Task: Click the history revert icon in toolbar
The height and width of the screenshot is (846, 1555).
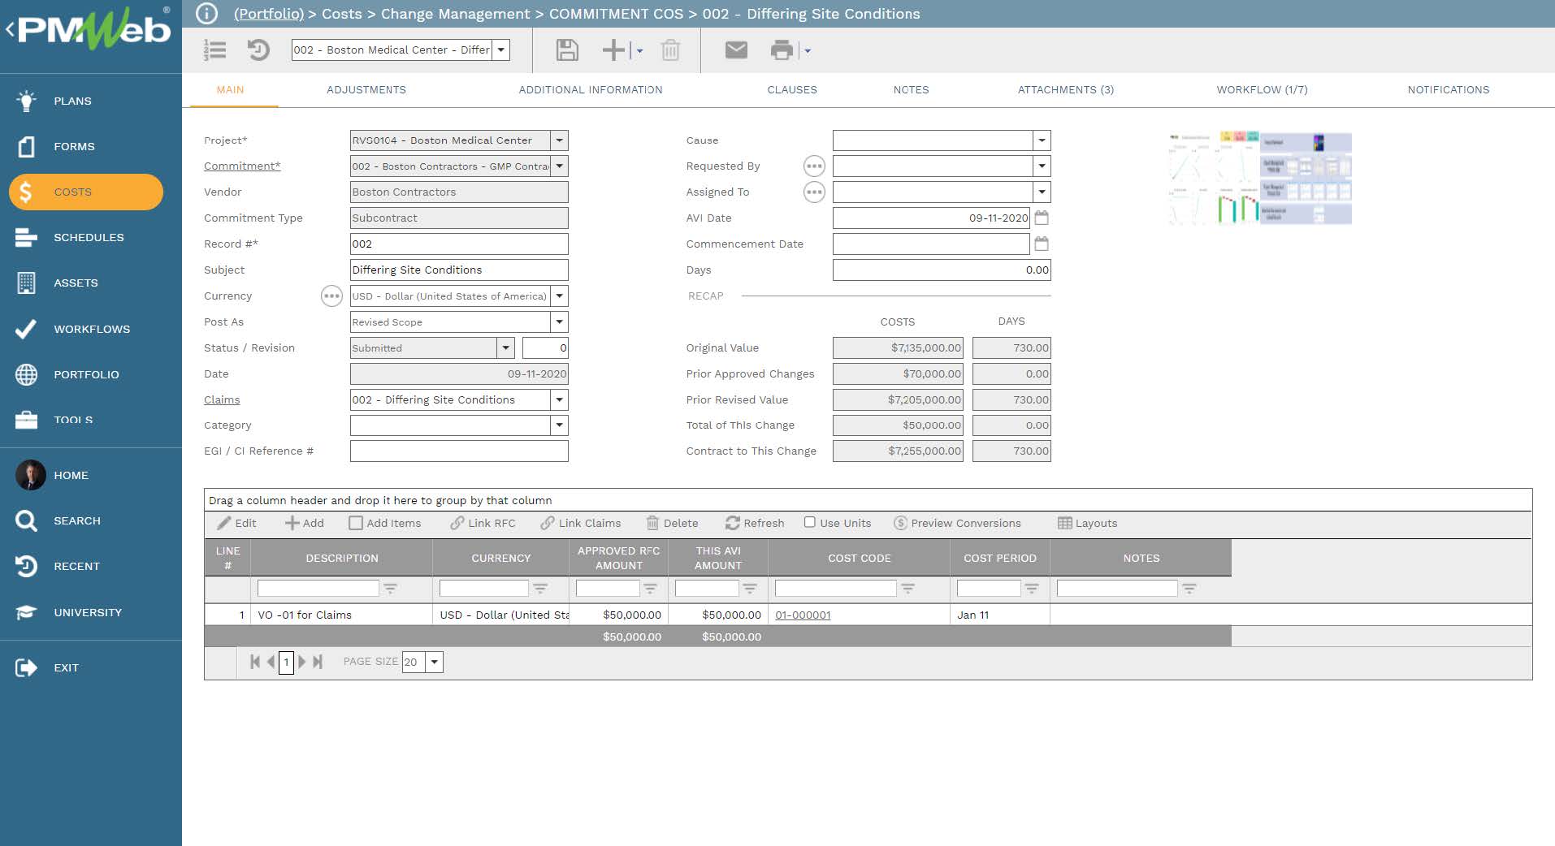Action: [x=258, y=50]
